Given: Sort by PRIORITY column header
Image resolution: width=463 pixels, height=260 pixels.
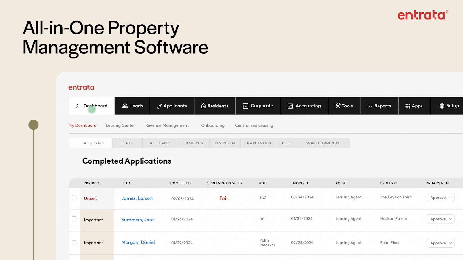Looking at the screenshot, I should (x=91, y=183).
